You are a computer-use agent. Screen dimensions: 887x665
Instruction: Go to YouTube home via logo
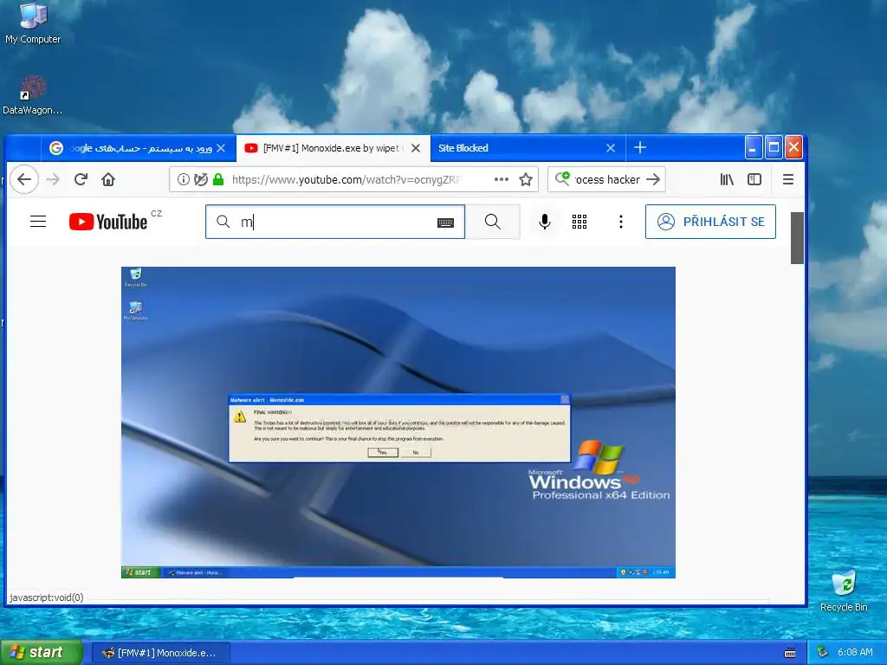click(x=108, y=222)
